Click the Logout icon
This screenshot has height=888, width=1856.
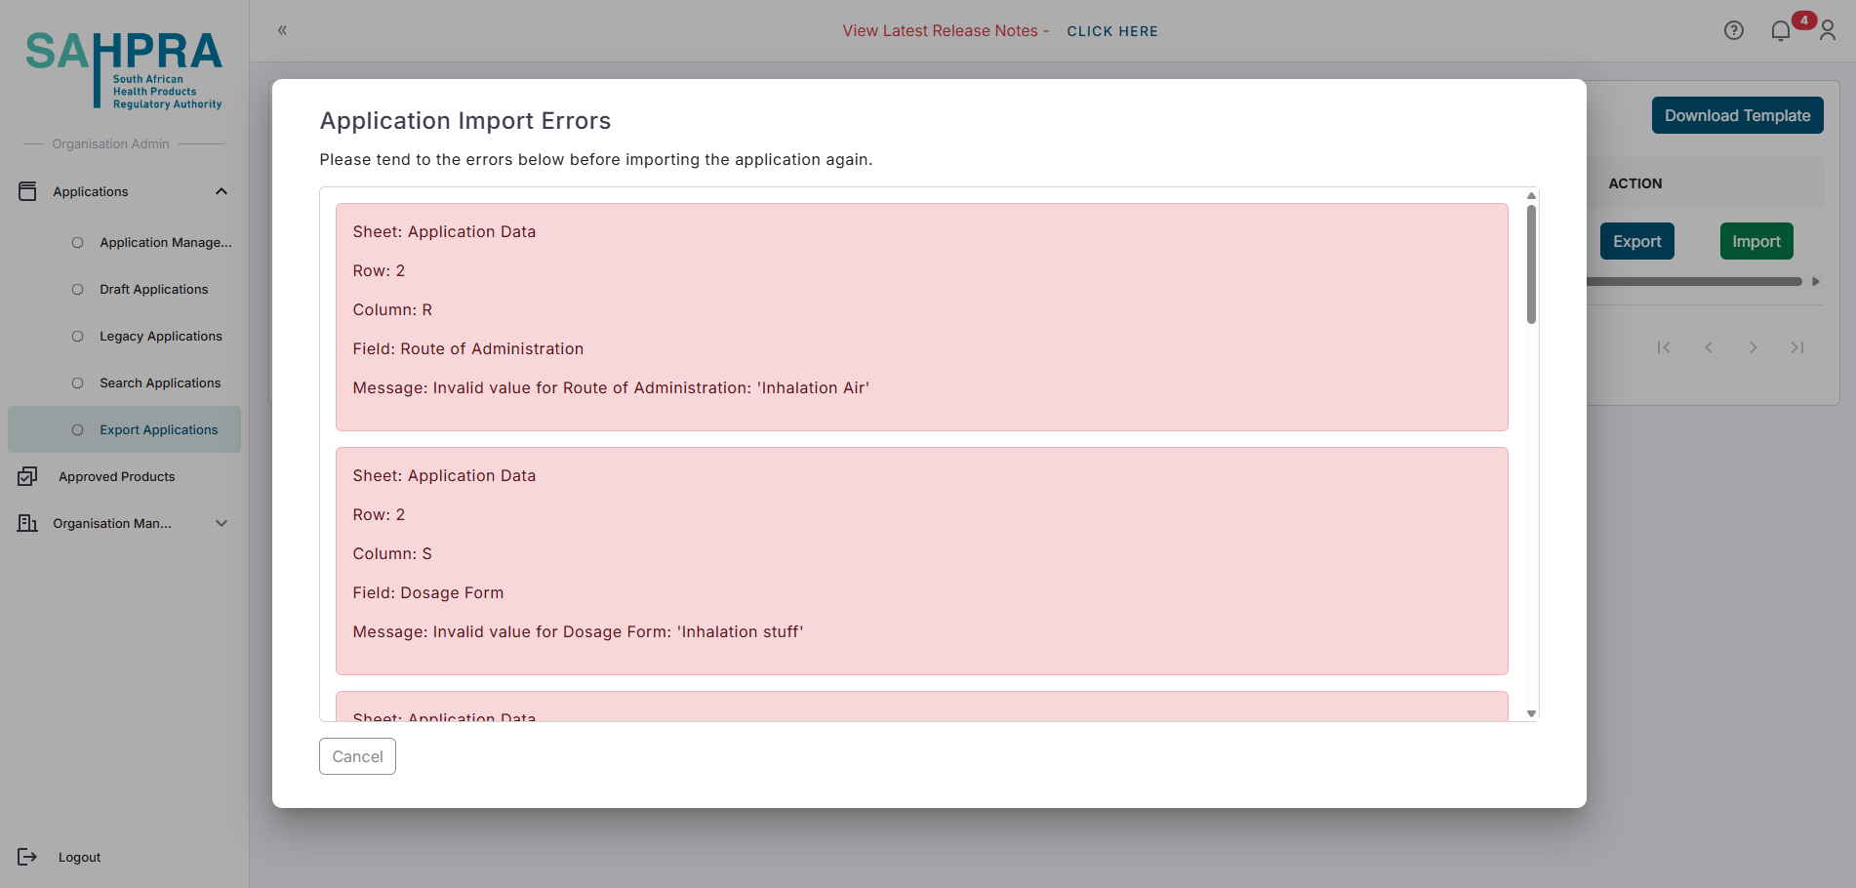coord(27,857)
